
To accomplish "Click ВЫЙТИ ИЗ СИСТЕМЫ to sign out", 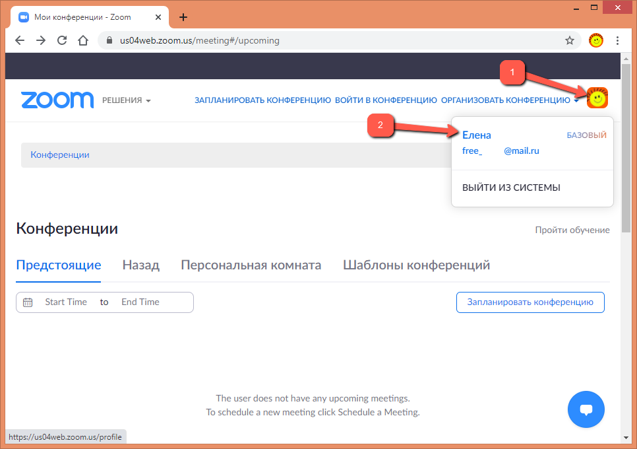I will point(511,188).
